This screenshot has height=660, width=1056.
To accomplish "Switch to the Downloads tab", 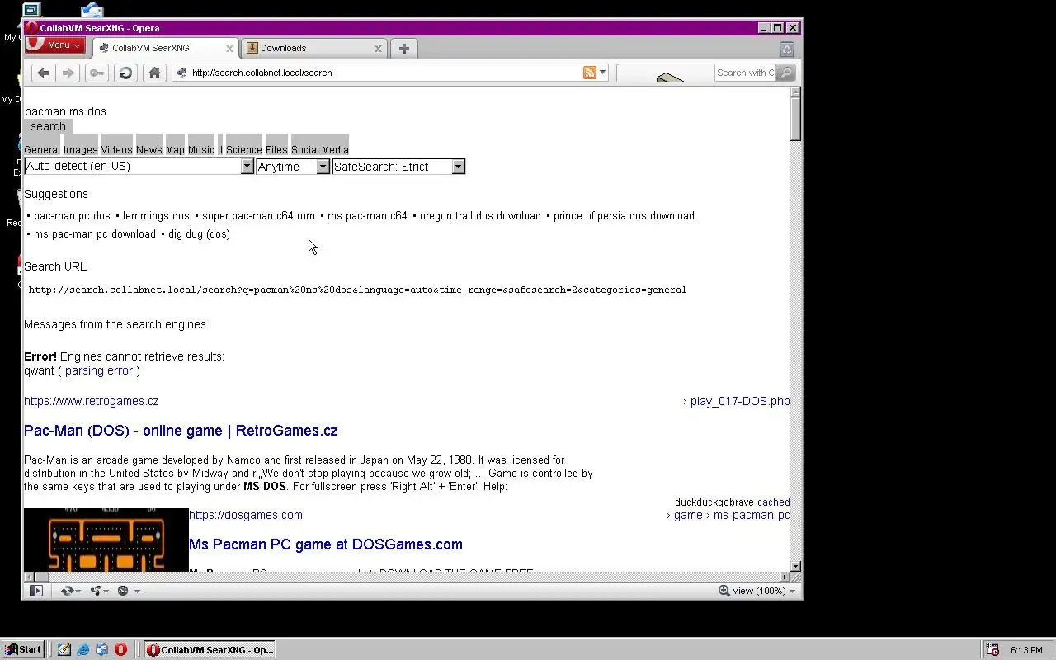I will click(313, 49).
